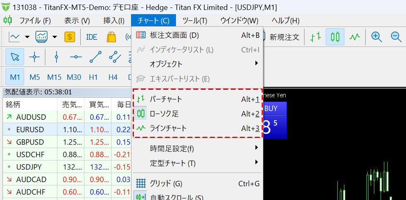The height and width of the screenshot is (200, 406).
Task: Open the ツール(T) menu
Action: [195, 21]
